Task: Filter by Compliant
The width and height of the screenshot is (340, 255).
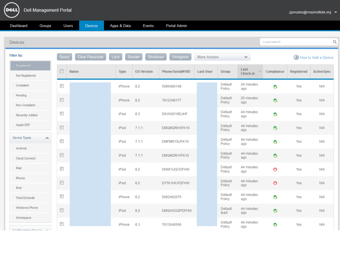Action: [30, 85]
